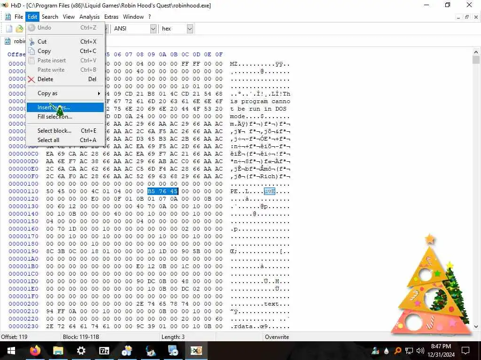Click the 'Length: 3' status entry
Viewport: 481px width, 360px height.
coord(173,337)
